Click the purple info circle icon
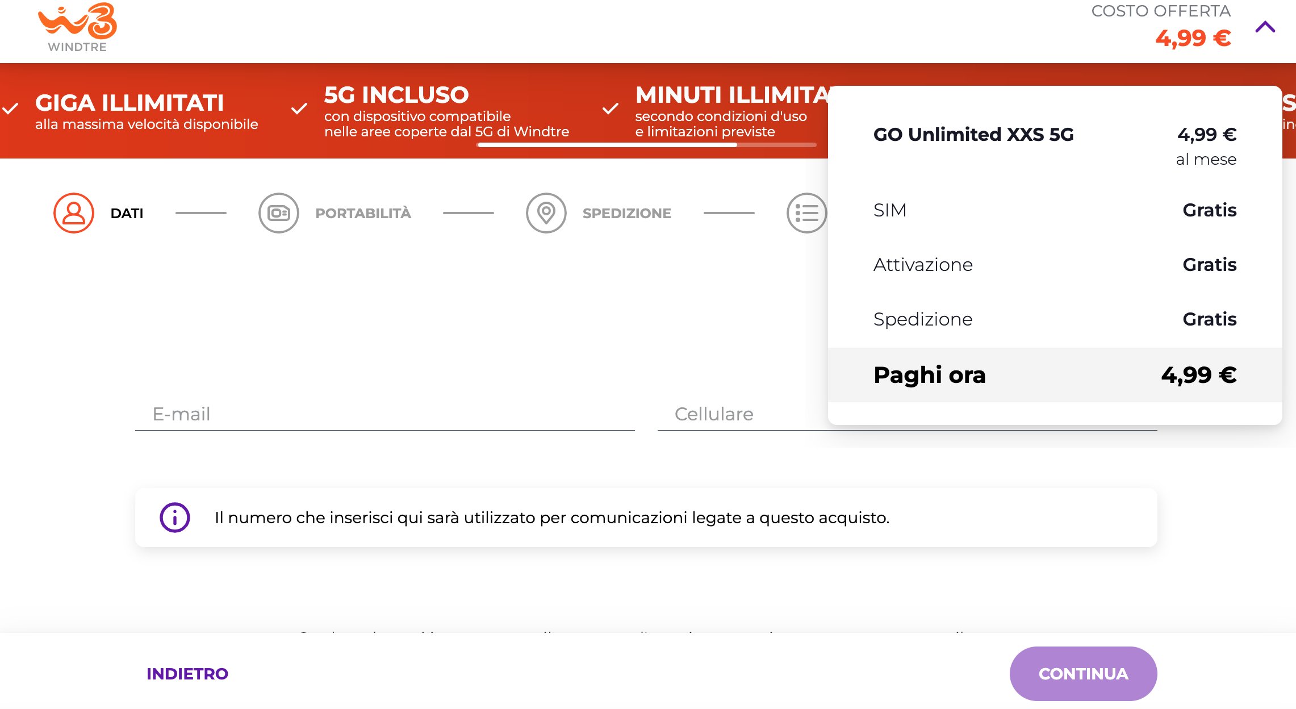The height and width of the screenshot is (709, 1296). coord(174,518)
